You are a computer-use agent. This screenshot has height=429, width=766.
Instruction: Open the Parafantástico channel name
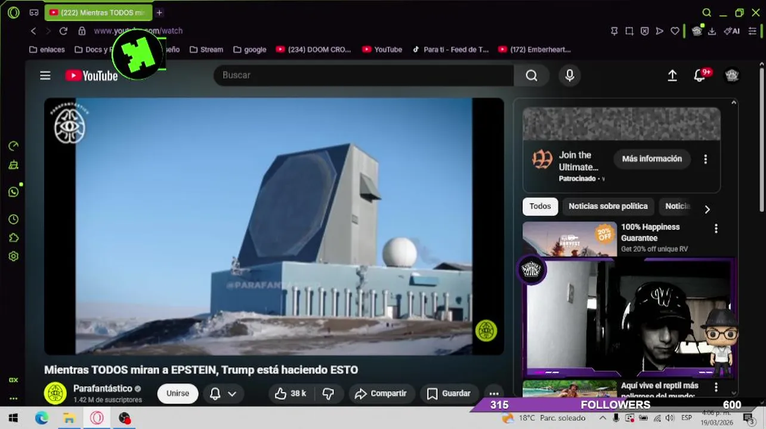point(103,388)
